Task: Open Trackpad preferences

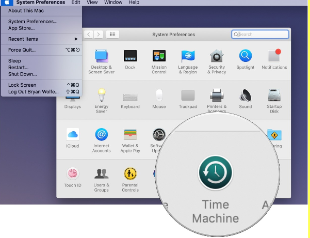Action: click(x=188, y=99)
